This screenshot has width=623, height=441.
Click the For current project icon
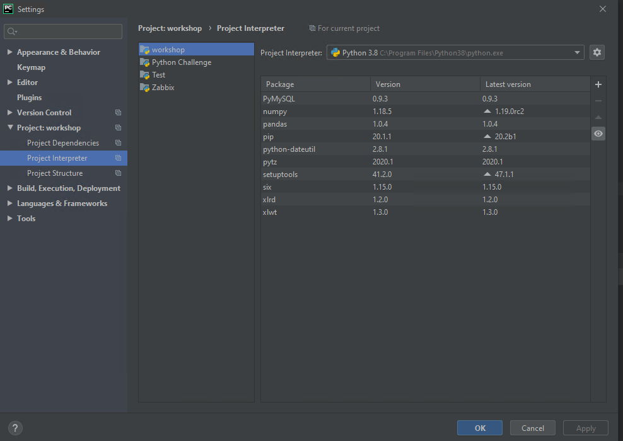click(x=312, y=28)
